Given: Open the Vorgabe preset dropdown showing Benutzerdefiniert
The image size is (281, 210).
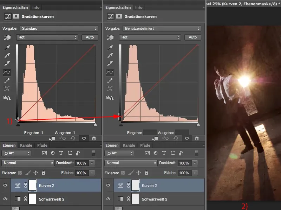Looking at the screenshot, I should pos(161,28).
